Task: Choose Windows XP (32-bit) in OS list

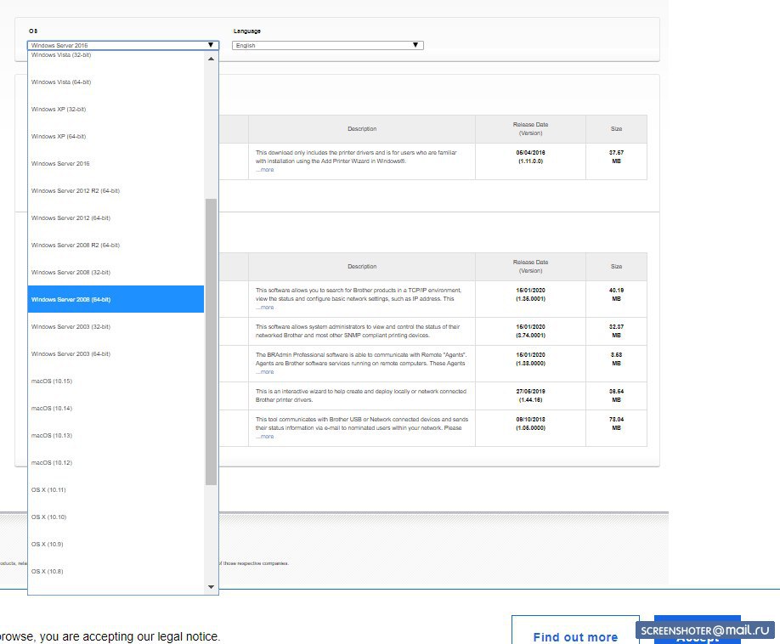Action: [x=116, y=110]
